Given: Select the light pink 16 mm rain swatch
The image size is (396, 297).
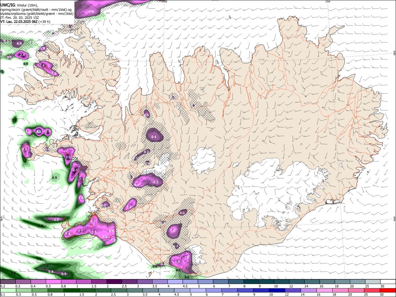Looking at the screenshot, I should tap(325, 291).
